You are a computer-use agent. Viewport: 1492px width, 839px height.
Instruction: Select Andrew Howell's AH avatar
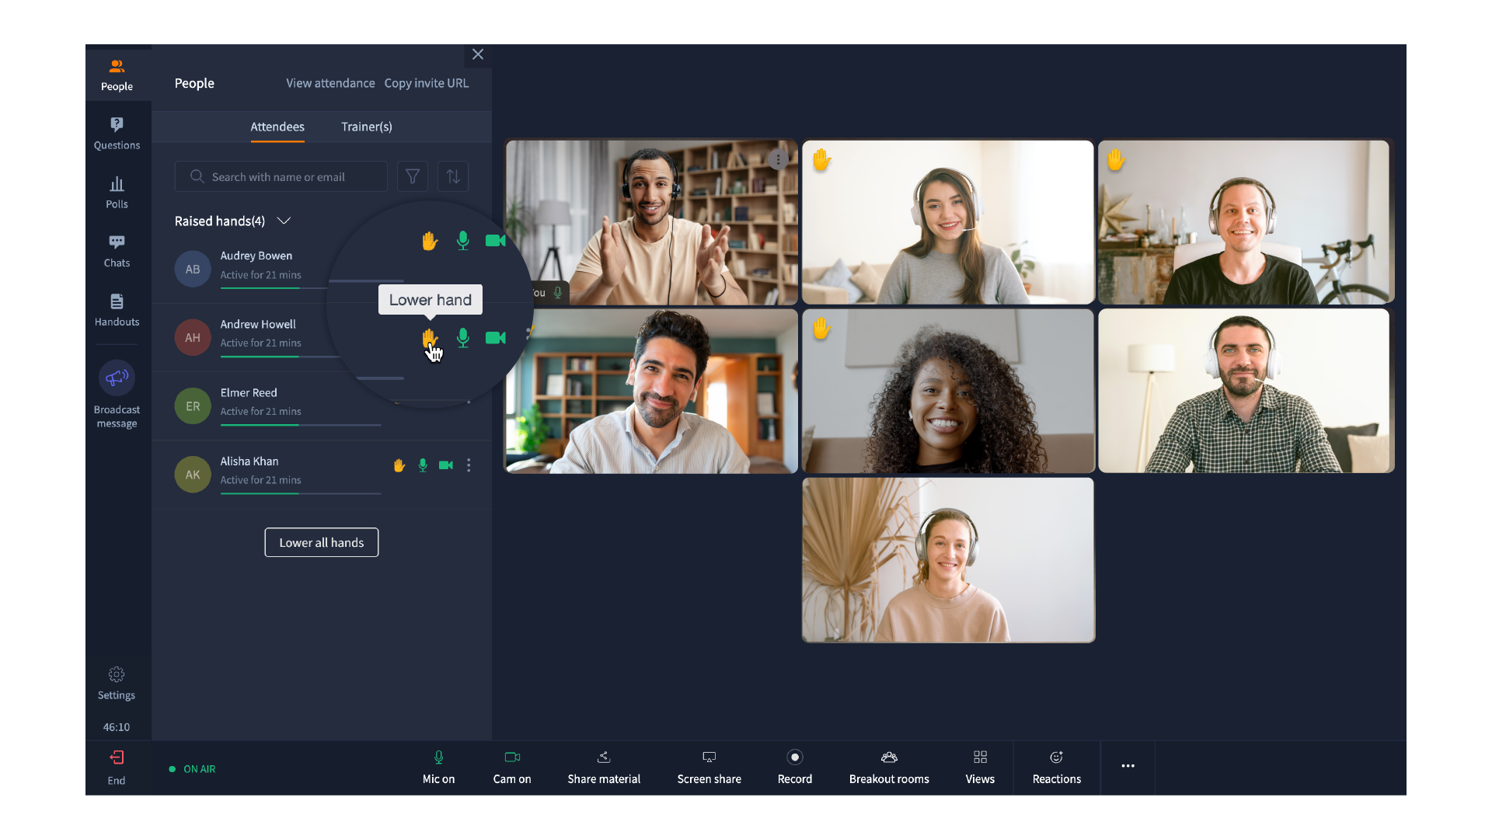click(x=193, y=337)
